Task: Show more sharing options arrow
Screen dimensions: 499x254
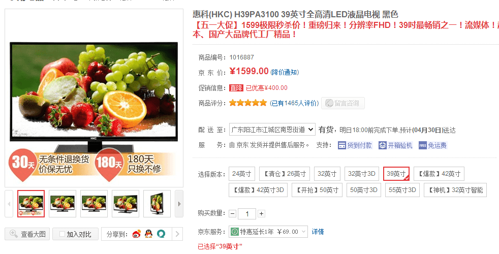Action: click(177, 234)
